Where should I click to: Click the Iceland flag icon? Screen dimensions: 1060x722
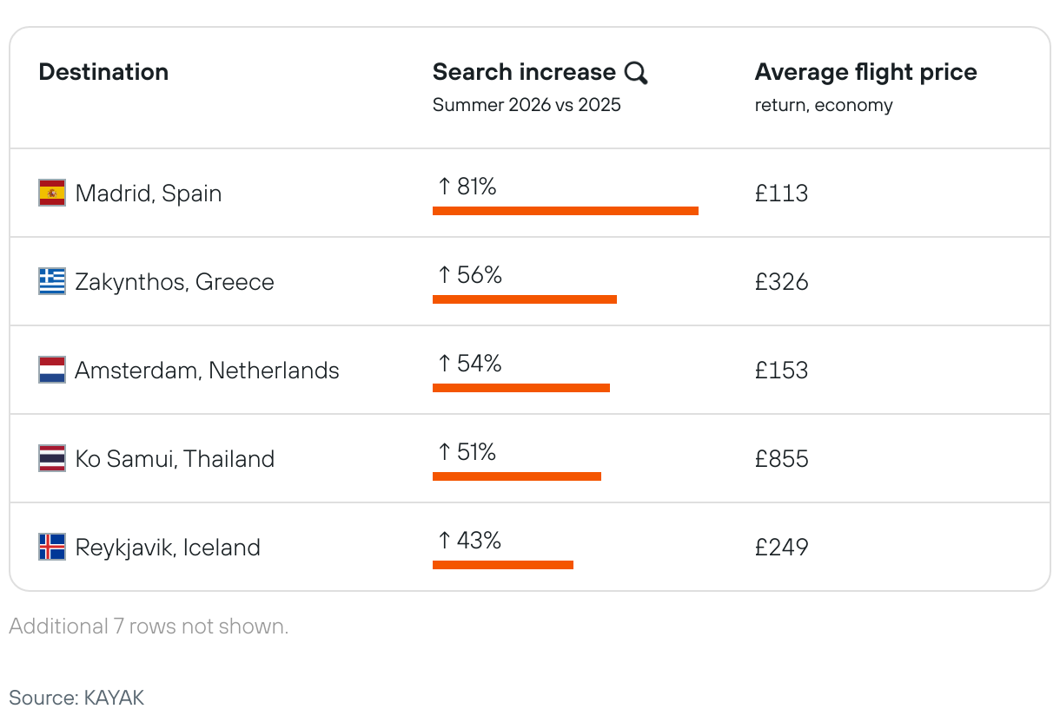point(52,547)
